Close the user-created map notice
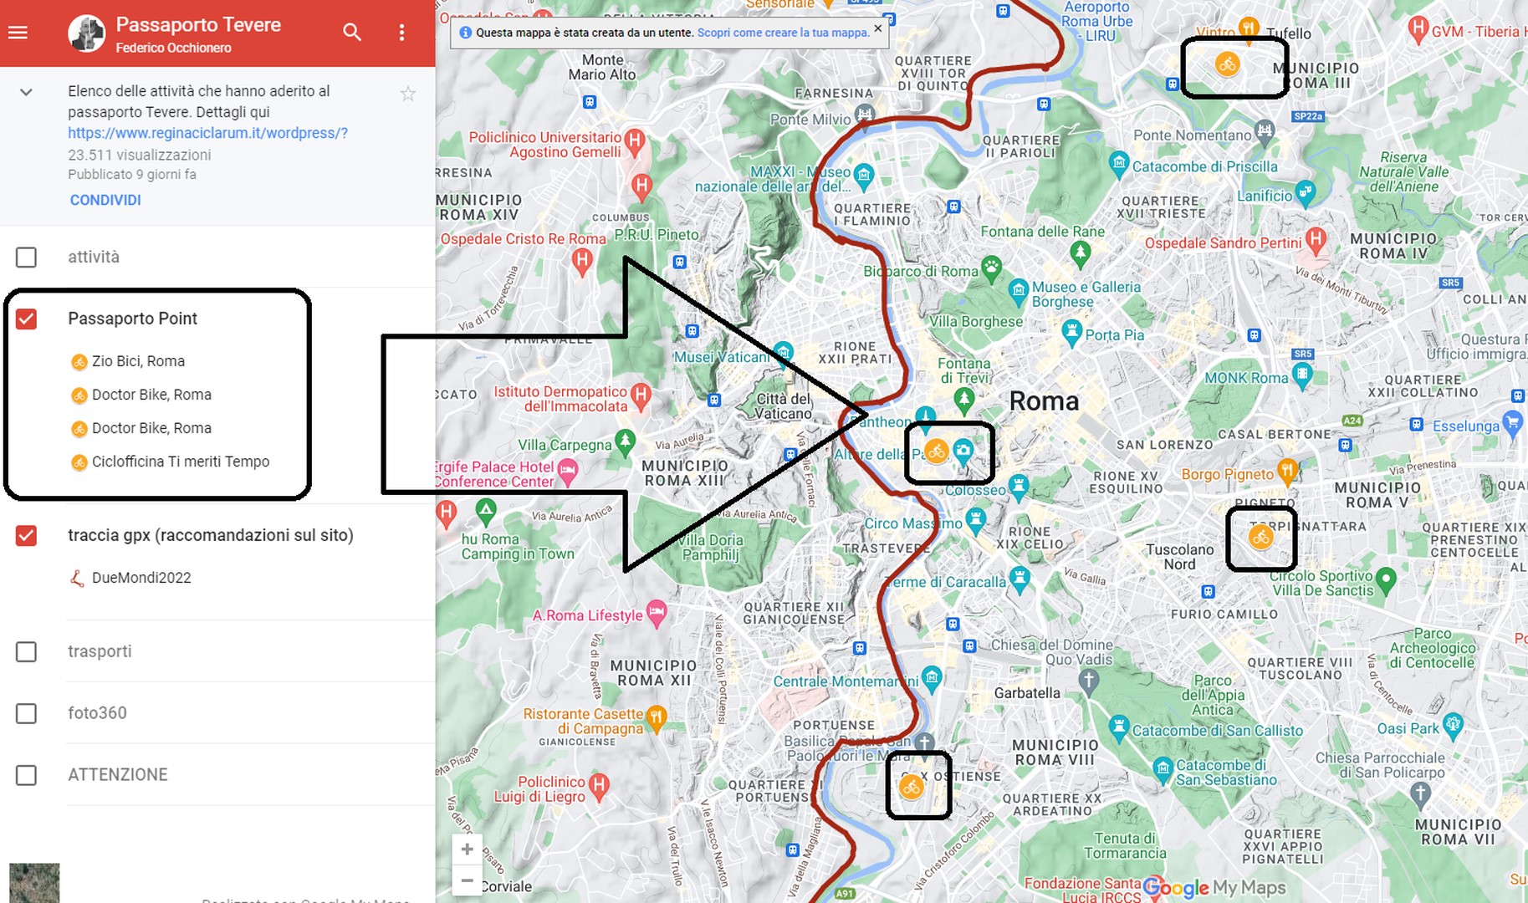Image resolution: width=1528 pixels, height=903 pixels. click(877, 28)
